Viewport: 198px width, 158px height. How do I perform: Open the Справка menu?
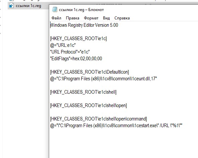pos(122,18)
